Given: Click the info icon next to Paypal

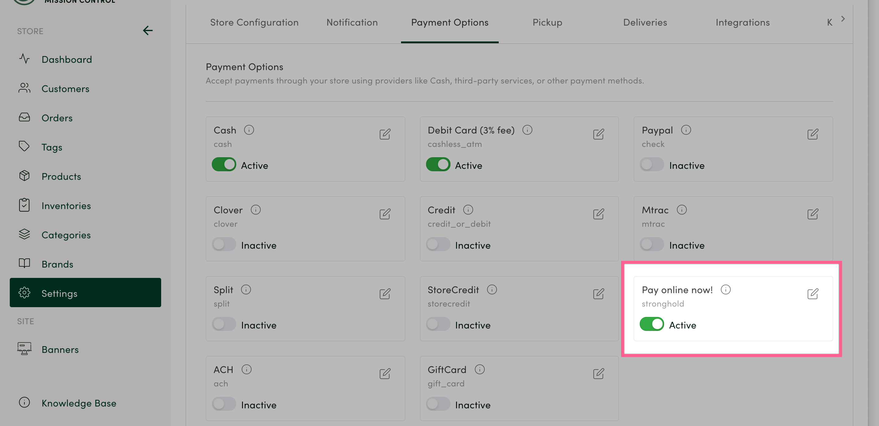Looking at the screenshot, I should pos(686,130).
